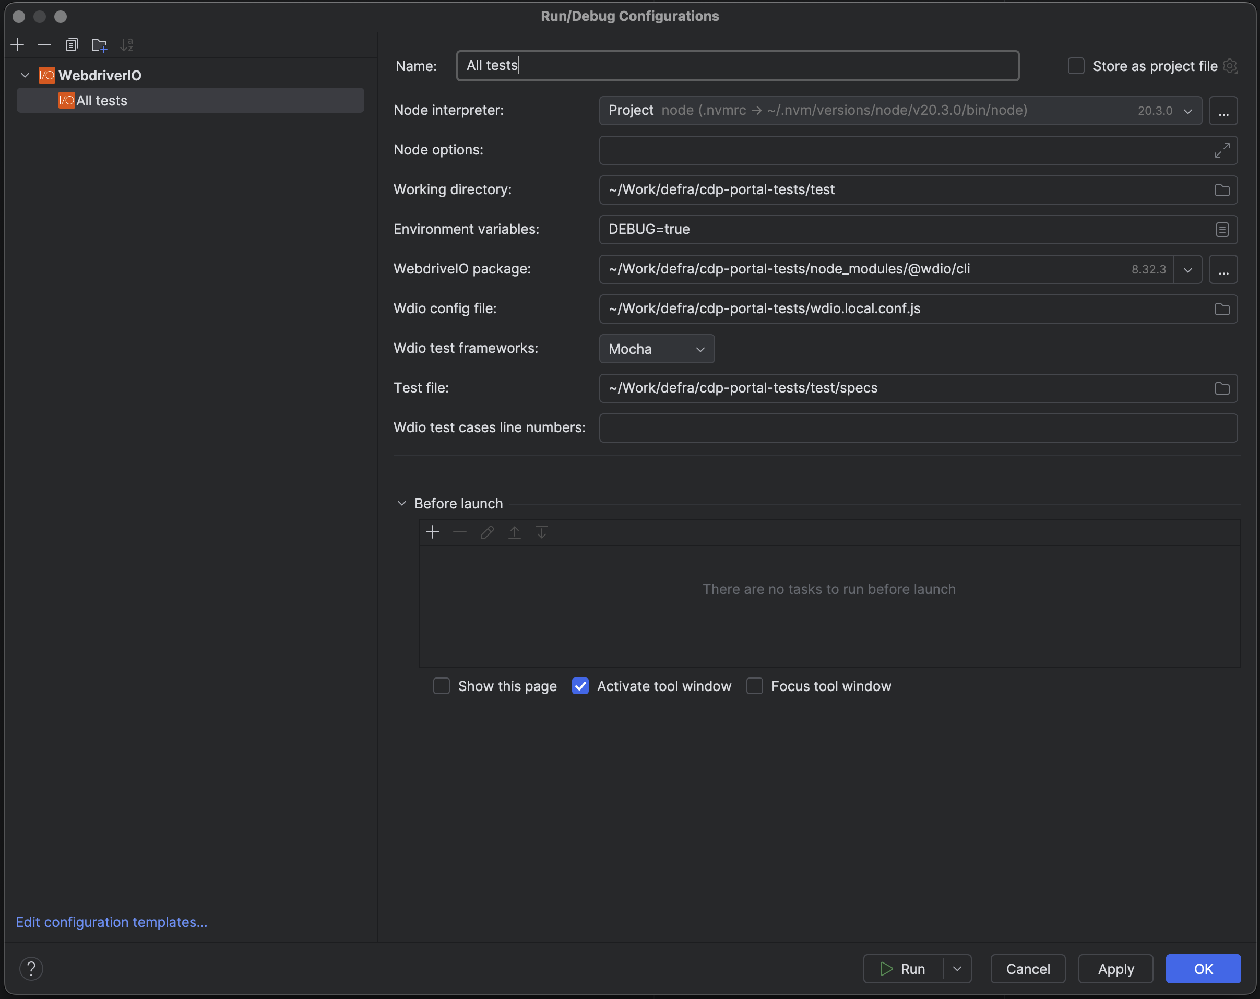Add a new run configuration
This screenshot has width=1260, height=999.
pyautogui.click(x=18, y=44)
